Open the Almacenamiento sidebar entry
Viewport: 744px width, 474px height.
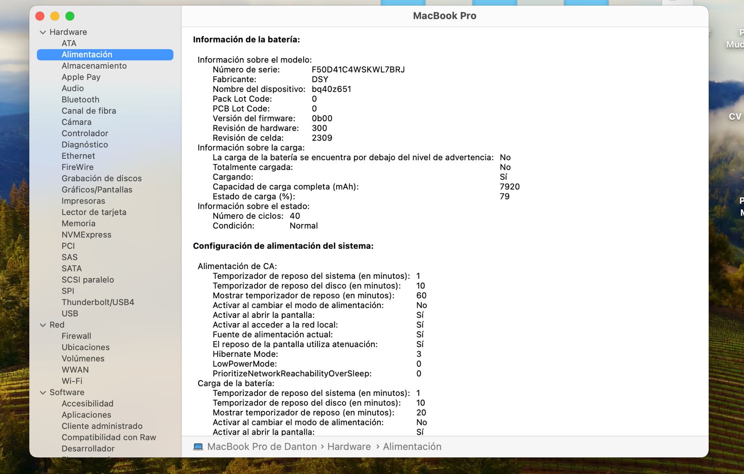pos(94,66)
